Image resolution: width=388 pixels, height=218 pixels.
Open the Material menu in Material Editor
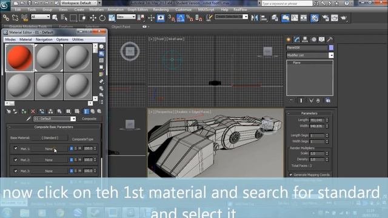[x=25, y=39]
